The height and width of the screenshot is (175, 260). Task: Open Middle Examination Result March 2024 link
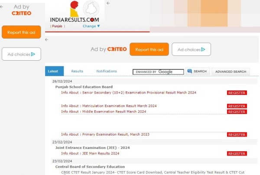click(104, 111)
